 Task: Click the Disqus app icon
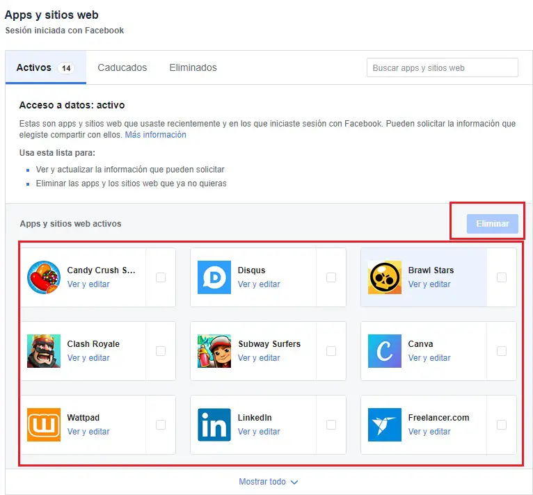[214, 277]
